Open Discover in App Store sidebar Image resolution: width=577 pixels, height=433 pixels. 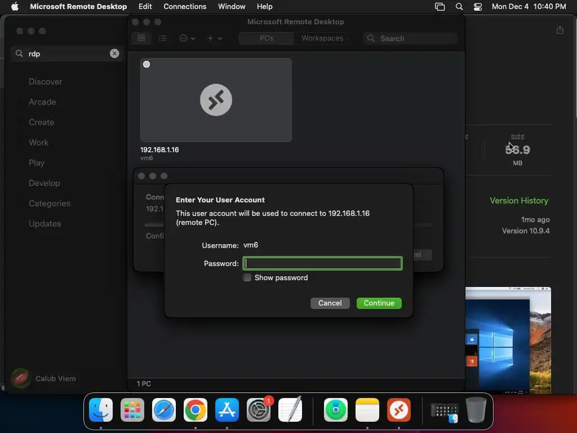point(45,82)
